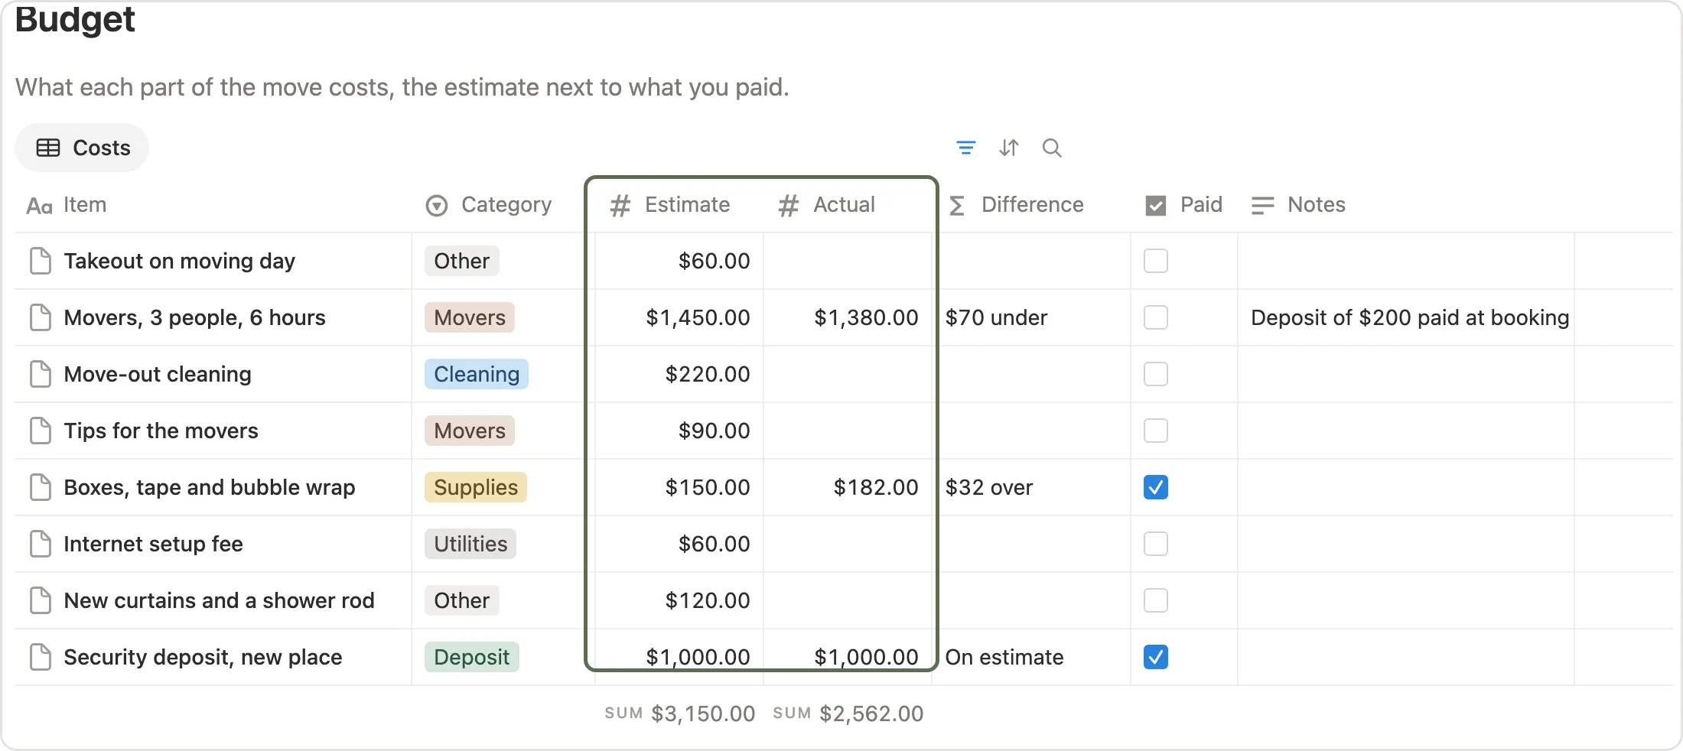Mark Movers, 3 people, 6 hours as paid
The width and height of the screenshot is (1683, 751).
pyautogui.click(x=1156, y=317)
